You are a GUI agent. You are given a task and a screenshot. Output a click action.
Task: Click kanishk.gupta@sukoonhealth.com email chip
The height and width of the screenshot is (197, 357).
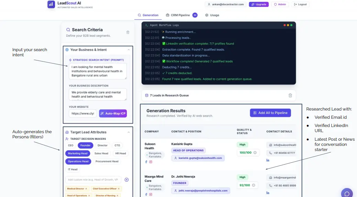[198, 158]
